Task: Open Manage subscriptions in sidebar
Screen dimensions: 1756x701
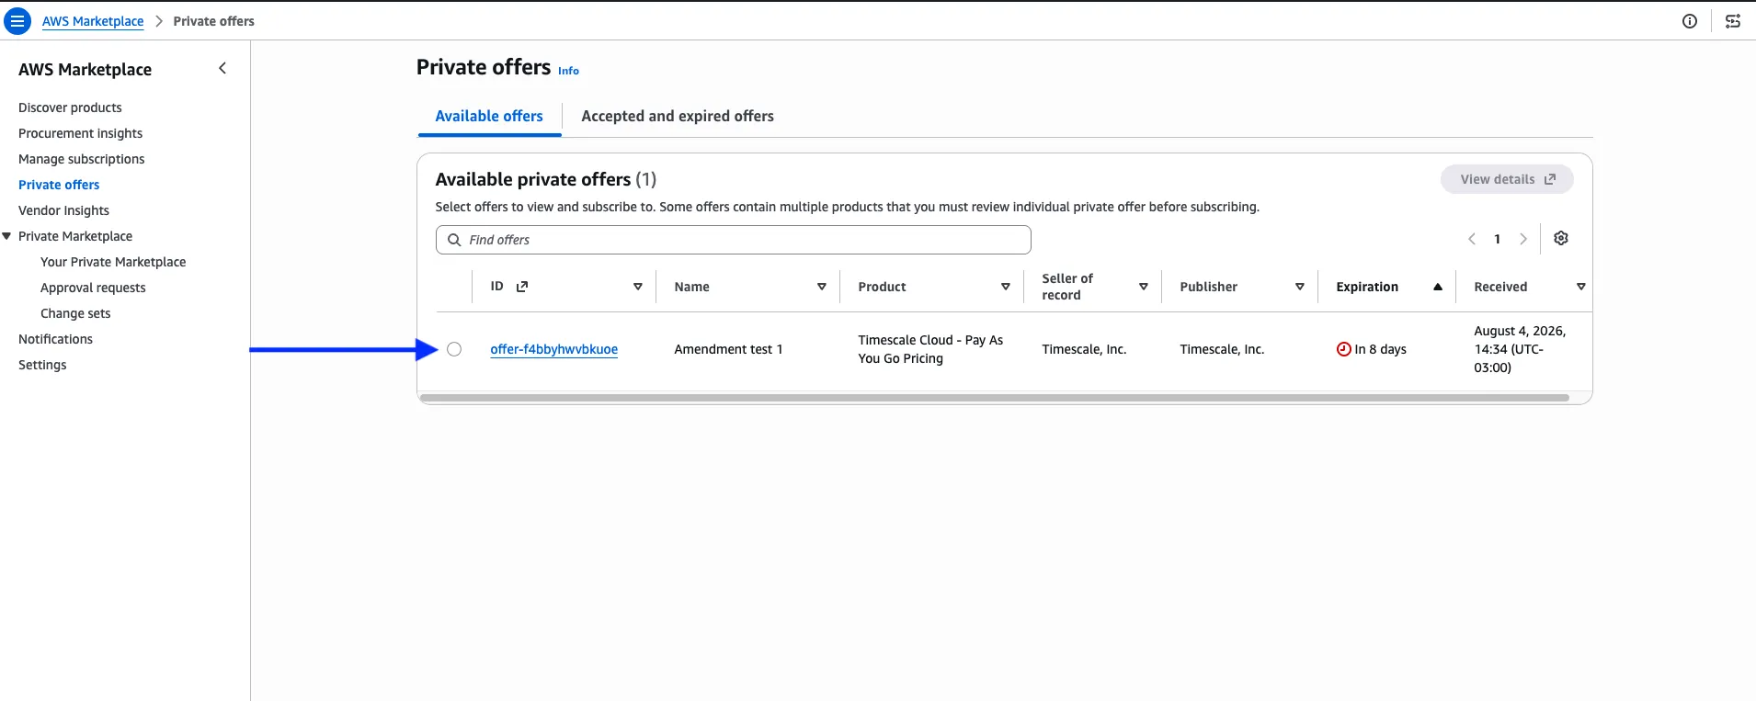Action: [x=82, y=159]
